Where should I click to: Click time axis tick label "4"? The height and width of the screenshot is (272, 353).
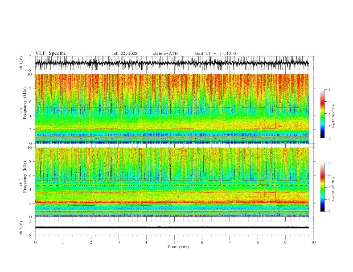point(146,242)
